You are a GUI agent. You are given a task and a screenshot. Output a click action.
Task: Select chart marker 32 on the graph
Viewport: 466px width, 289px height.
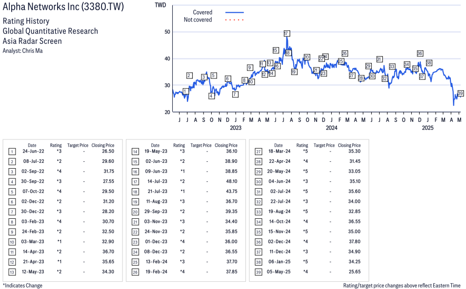tap(385, 78)
